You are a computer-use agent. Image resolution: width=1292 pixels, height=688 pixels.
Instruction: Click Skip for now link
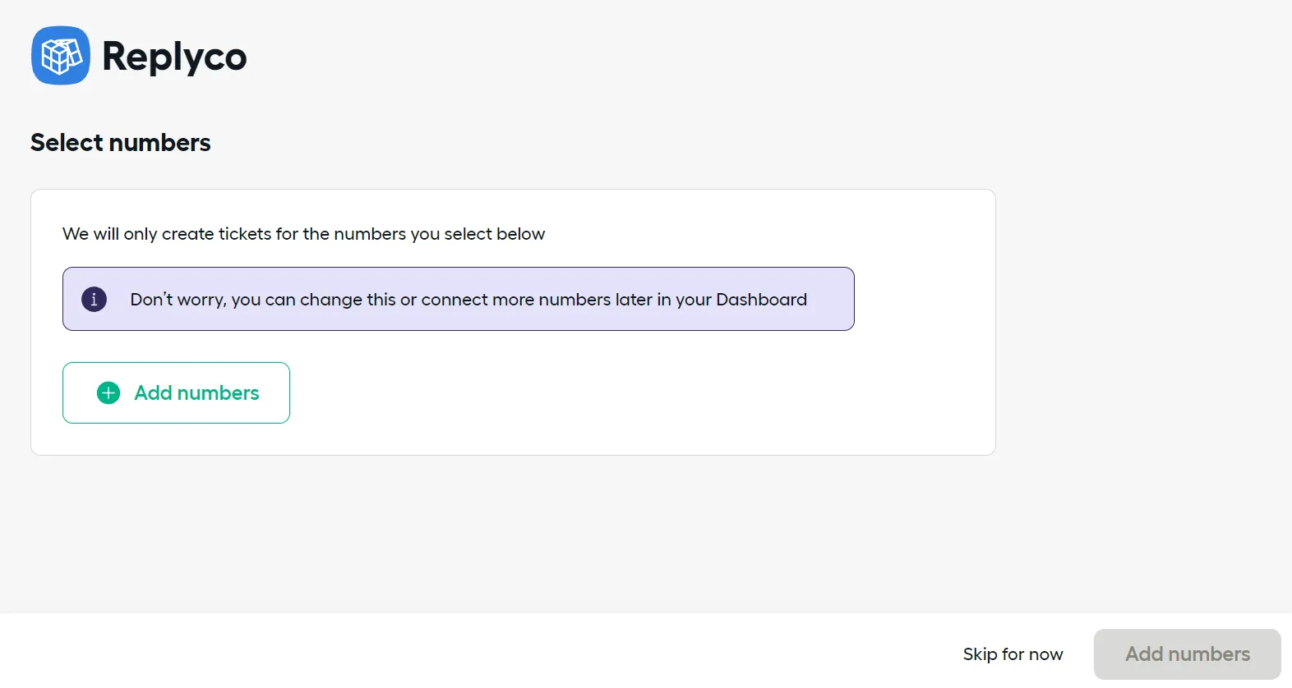[x=1013, y=654]
